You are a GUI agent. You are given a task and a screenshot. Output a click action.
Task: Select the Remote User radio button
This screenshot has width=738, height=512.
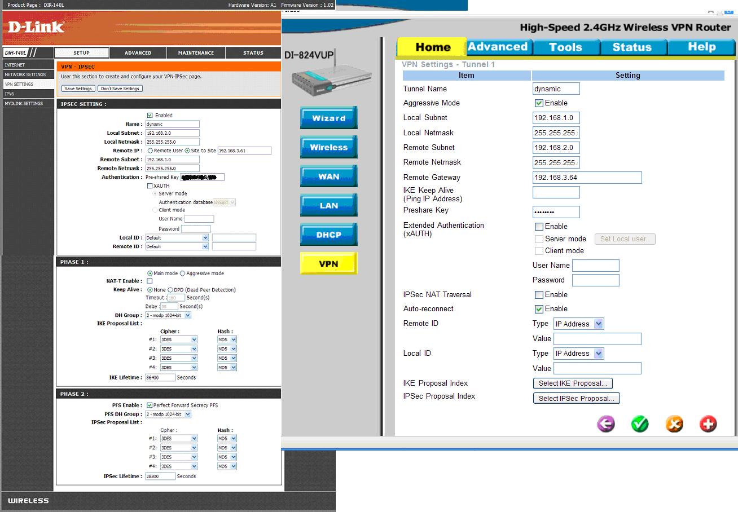click(x=150, y=151)
